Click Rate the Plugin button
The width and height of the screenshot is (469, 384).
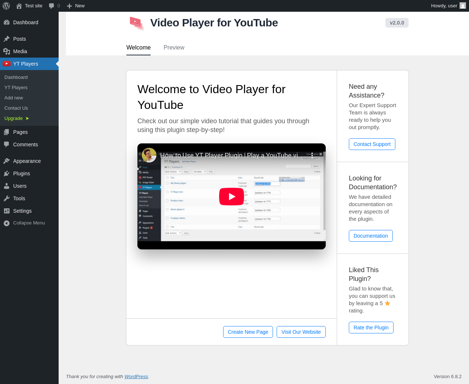[371, 328]
